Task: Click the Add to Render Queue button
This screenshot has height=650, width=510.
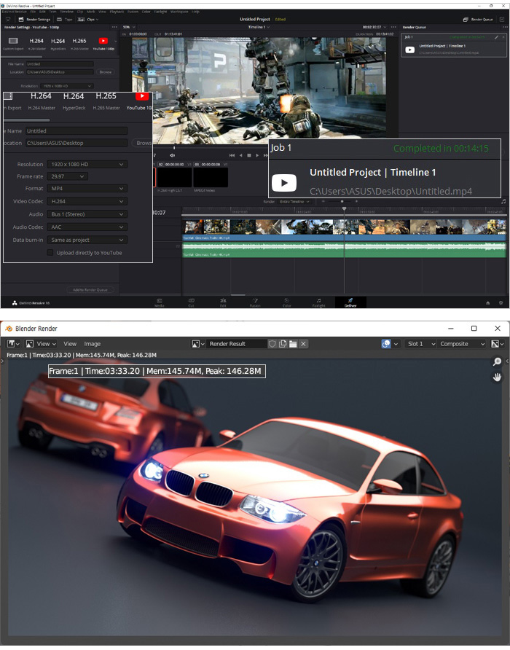Action: click(x=90, y=289)
